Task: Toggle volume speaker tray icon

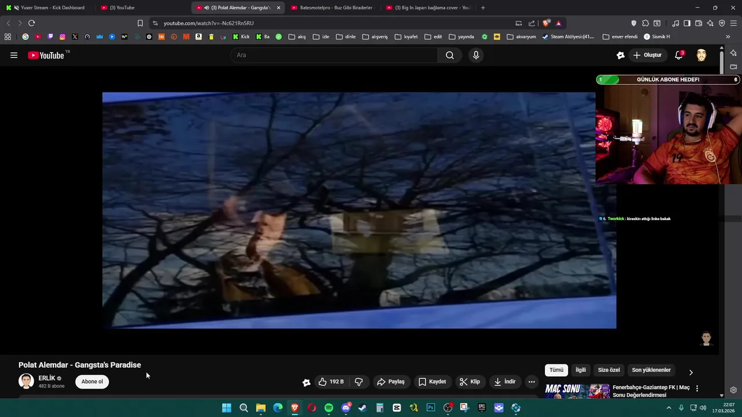Action: pos(703,408)
